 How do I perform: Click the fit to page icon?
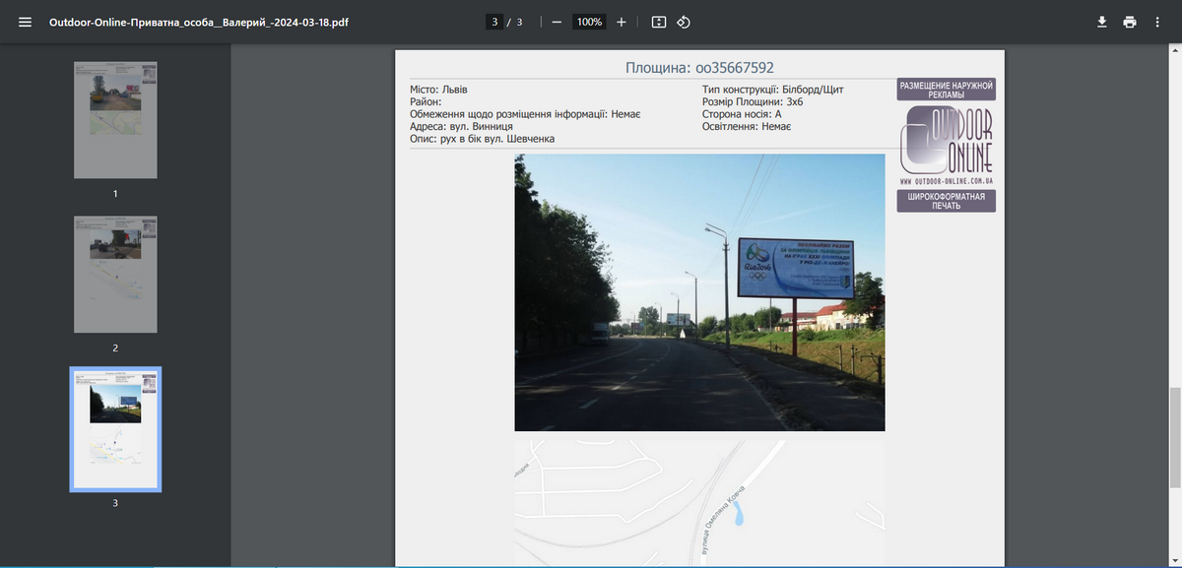(x=659, y=22)
